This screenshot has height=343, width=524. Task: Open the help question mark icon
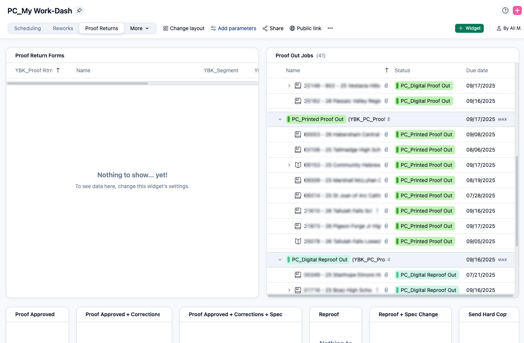click(x=505, y=10)
